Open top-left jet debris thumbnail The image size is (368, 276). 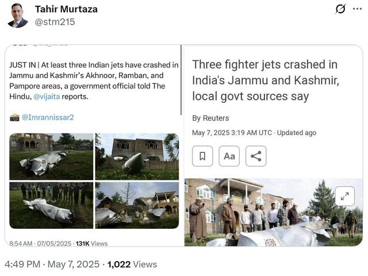pyautogui.click(x=51, y=156)
